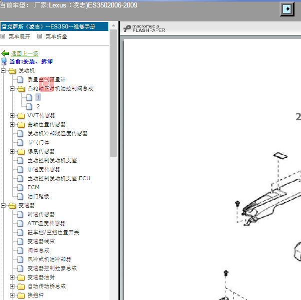Click 当前:安装、拆卸 heading
This screenshot has height=300, width=301.
click(x=31, y=61)
